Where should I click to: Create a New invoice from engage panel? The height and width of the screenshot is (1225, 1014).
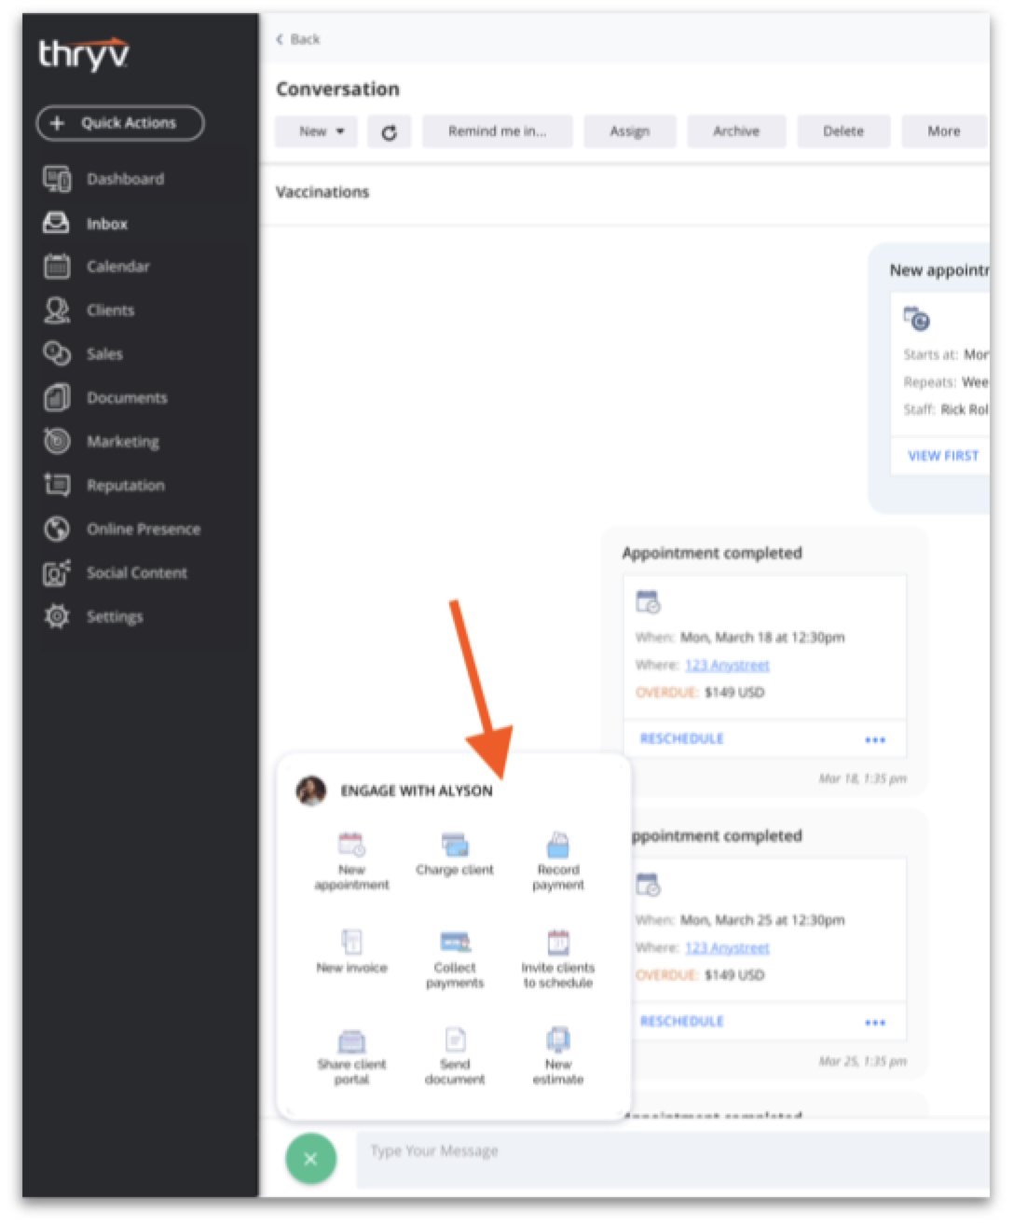(x=351, y=952)
